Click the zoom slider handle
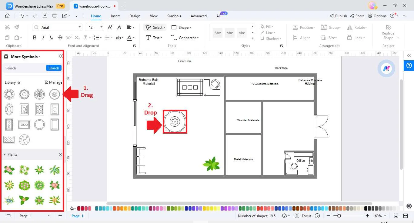Viewport: 414px width, 223px height. [x=339, y=216]
